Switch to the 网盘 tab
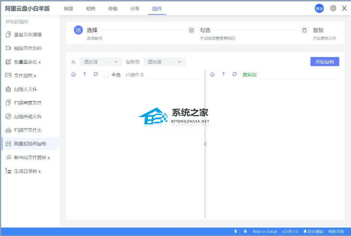Viewport: 351px width, 236px height. point(69,9)
